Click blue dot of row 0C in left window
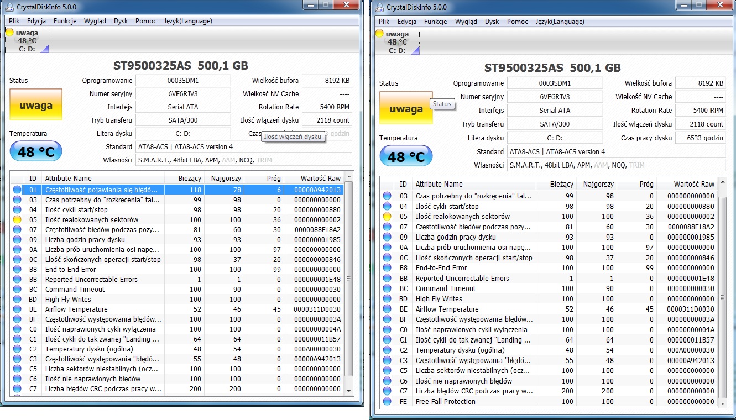The width and height of the screenshot is (736, 420). (17, 259)
